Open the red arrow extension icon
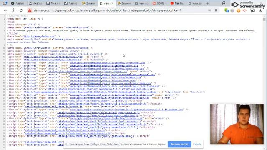Image resolution: width=267 pixels, height=150 pixels. click(x=245, y=10)
